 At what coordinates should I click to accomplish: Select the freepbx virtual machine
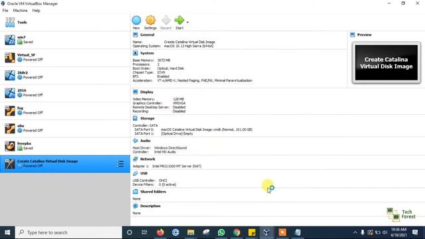pos(65,146)
